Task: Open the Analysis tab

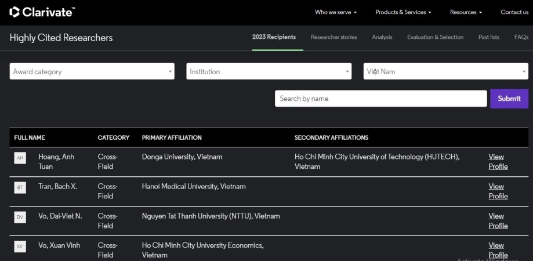Action: click(x=382, y=37)
